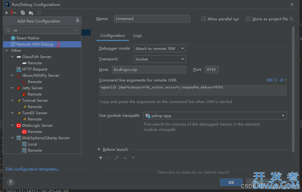Viewport: 302px width, 192px height.
Task: Clear the search field with the X icon
Action: click(x=76, y=30)
